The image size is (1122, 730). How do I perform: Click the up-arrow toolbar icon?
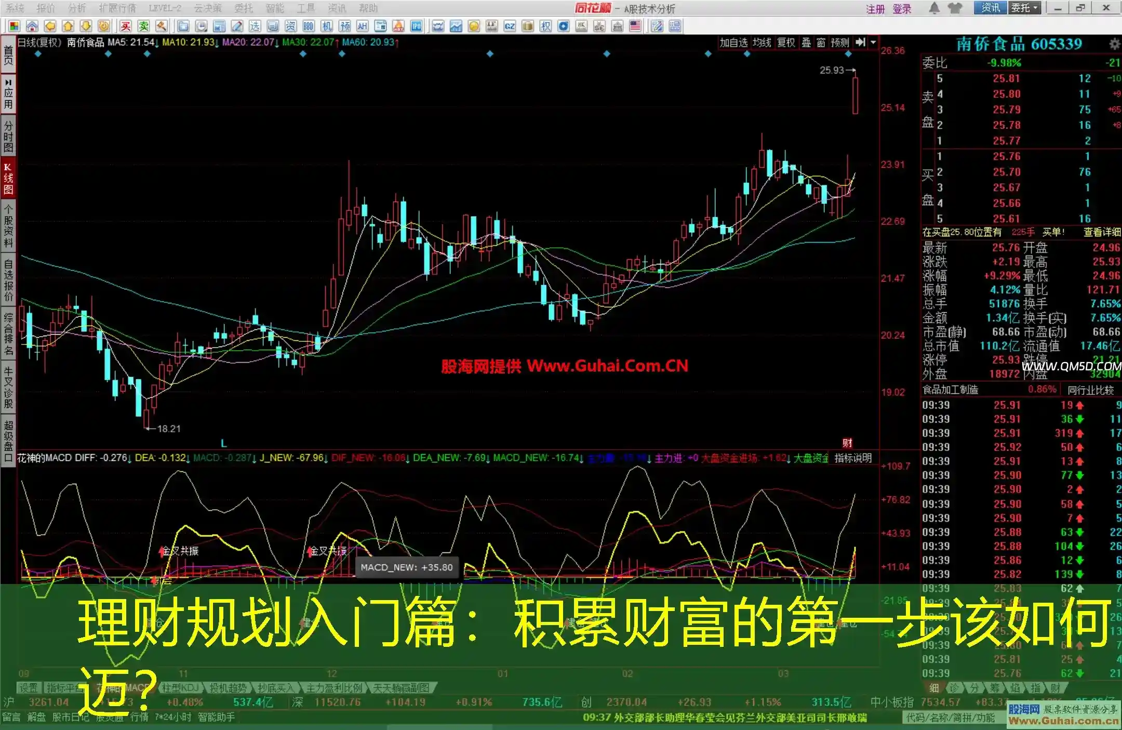(x=68, y=26)
